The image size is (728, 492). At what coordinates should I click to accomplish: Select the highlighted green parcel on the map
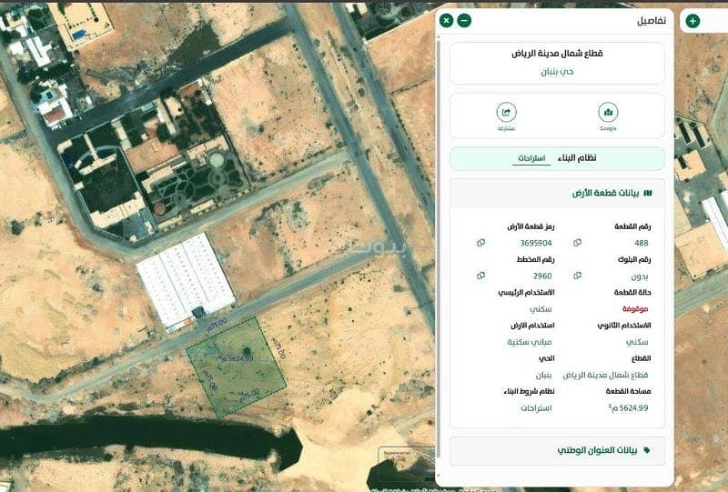point(236,367)
